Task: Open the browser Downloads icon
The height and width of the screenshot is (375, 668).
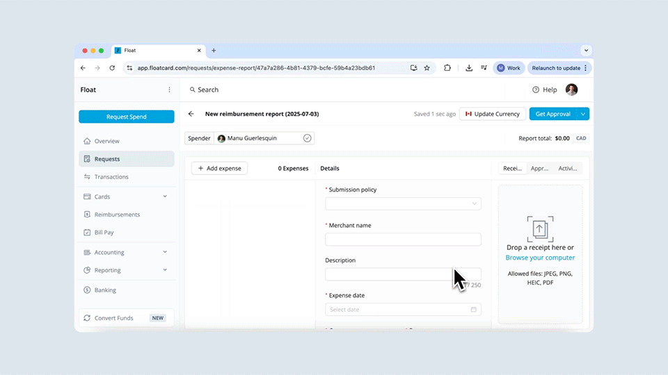Action: click(x=469, y=68)
